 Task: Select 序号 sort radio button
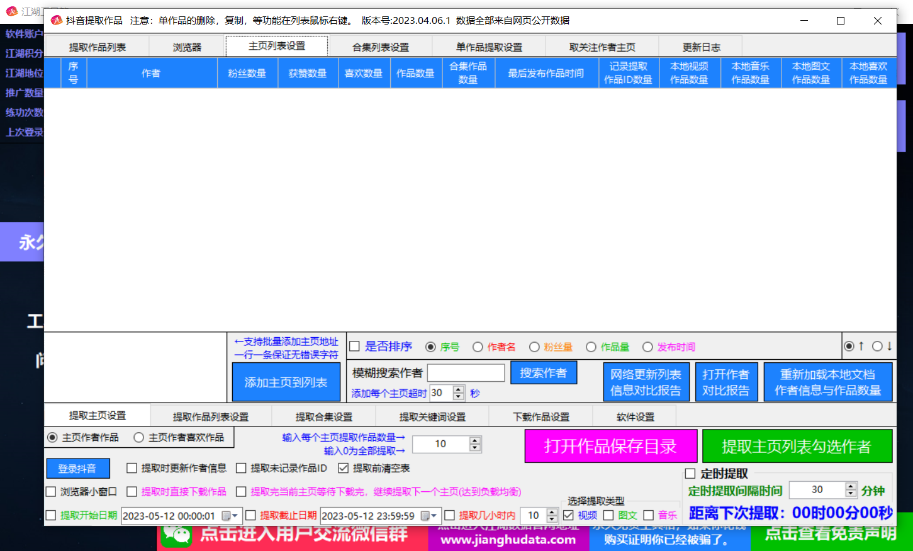[430, 347]
